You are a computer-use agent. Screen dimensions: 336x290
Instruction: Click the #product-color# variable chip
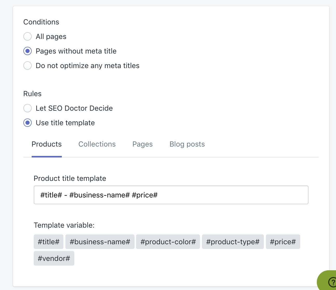tap(168, 242)
